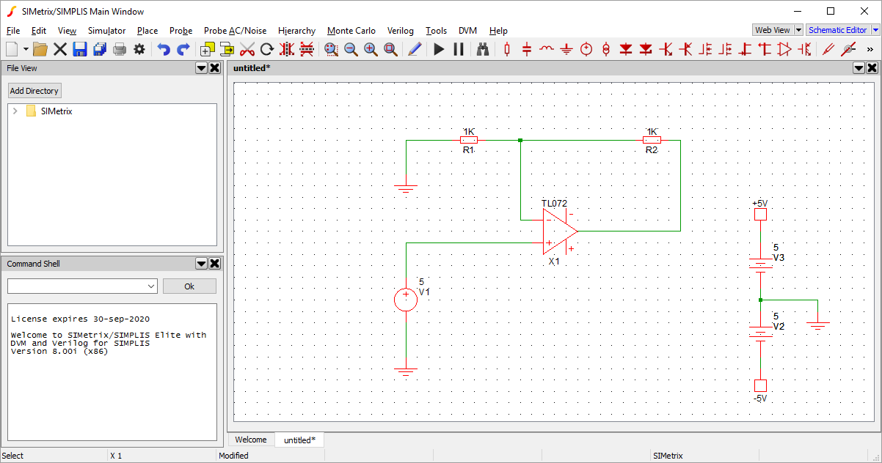Screen dimensions: 882x463
Task: Switch to the untitled* tab
Action: 299,440
